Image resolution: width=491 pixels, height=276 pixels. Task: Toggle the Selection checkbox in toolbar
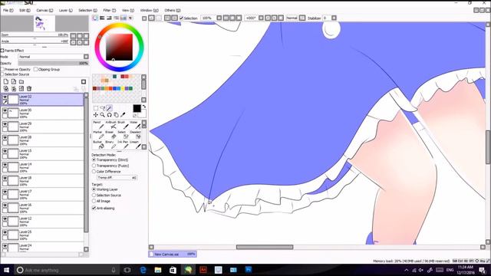181,18
